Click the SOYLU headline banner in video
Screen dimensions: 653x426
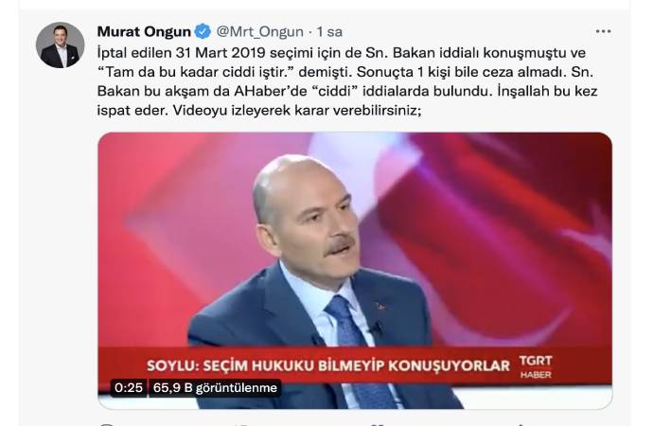(328, 365)
